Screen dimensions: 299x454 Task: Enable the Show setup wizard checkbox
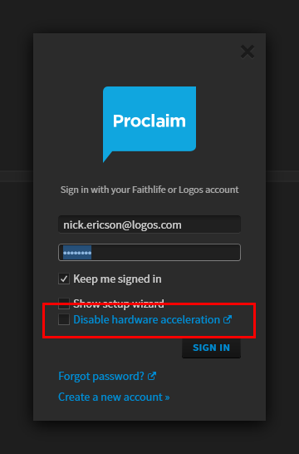coord(64,303)
